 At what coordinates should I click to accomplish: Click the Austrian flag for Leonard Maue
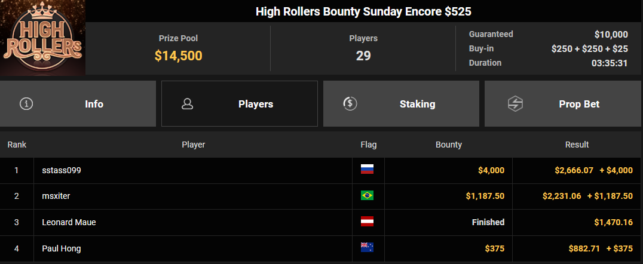pos(367,222)
